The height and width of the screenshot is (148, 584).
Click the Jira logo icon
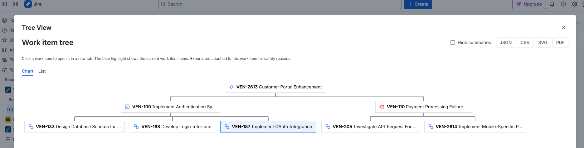pos(28,4)
